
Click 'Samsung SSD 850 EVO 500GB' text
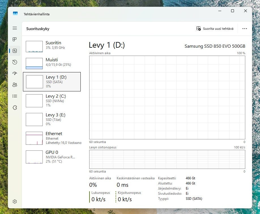click(215, 46)
